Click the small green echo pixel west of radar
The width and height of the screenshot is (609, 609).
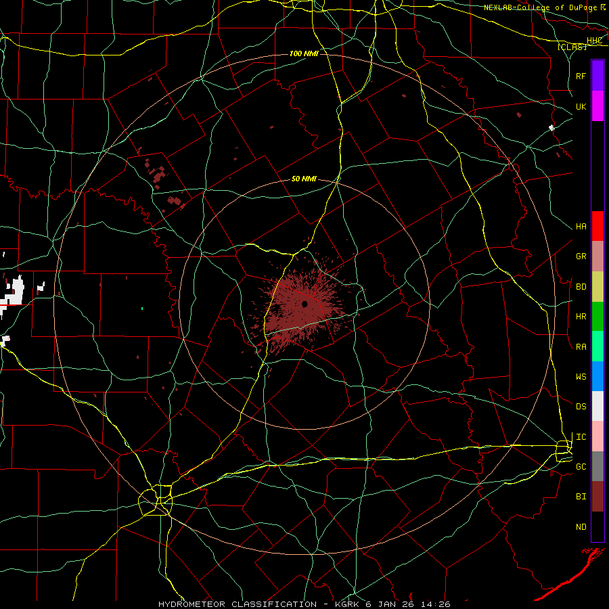click(x=142, y=309)
